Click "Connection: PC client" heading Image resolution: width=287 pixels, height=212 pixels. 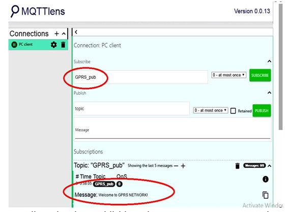[x=97, y=45]
